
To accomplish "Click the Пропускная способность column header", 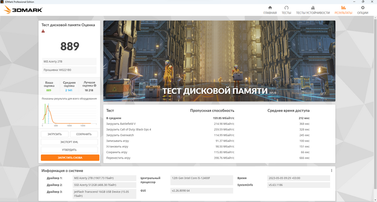I will (x=212, y=111).
